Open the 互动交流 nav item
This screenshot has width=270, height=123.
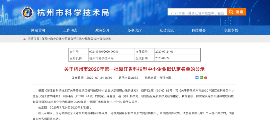[x=167, y=30]
